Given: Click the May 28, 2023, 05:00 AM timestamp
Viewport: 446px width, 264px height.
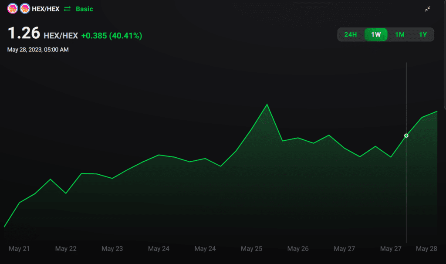Looking at the screenshot, I should [x=38, y=50].
